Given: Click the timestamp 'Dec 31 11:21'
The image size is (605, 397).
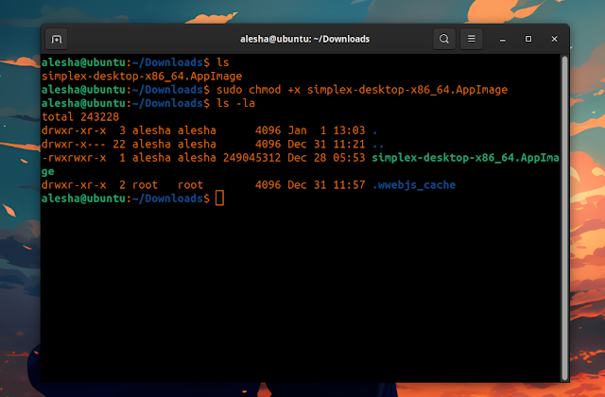Looking at the screenshot, I should point(326,144).
